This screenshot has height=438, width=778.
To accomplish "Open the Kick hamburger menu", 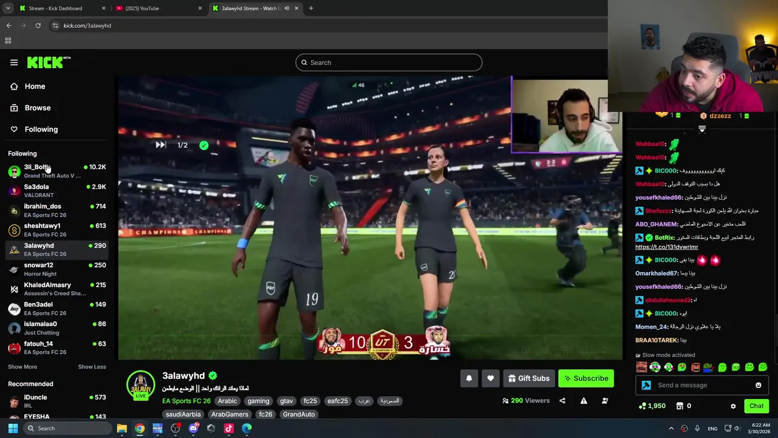I will click(x=14, y=63).
